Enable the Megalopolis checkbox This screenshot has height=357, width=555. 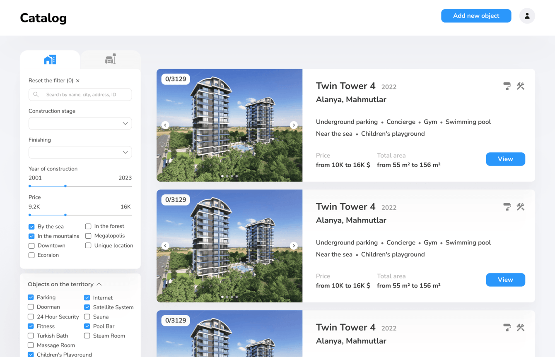click(88, 236)
